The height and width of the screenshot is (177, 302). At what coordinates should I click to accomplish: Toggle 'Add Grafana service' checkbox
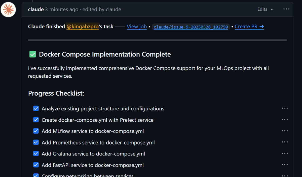click(36, 153)
